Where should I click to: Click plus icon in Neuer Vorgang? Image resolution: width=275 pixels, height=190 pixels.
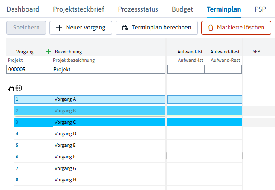pos(59,28)
